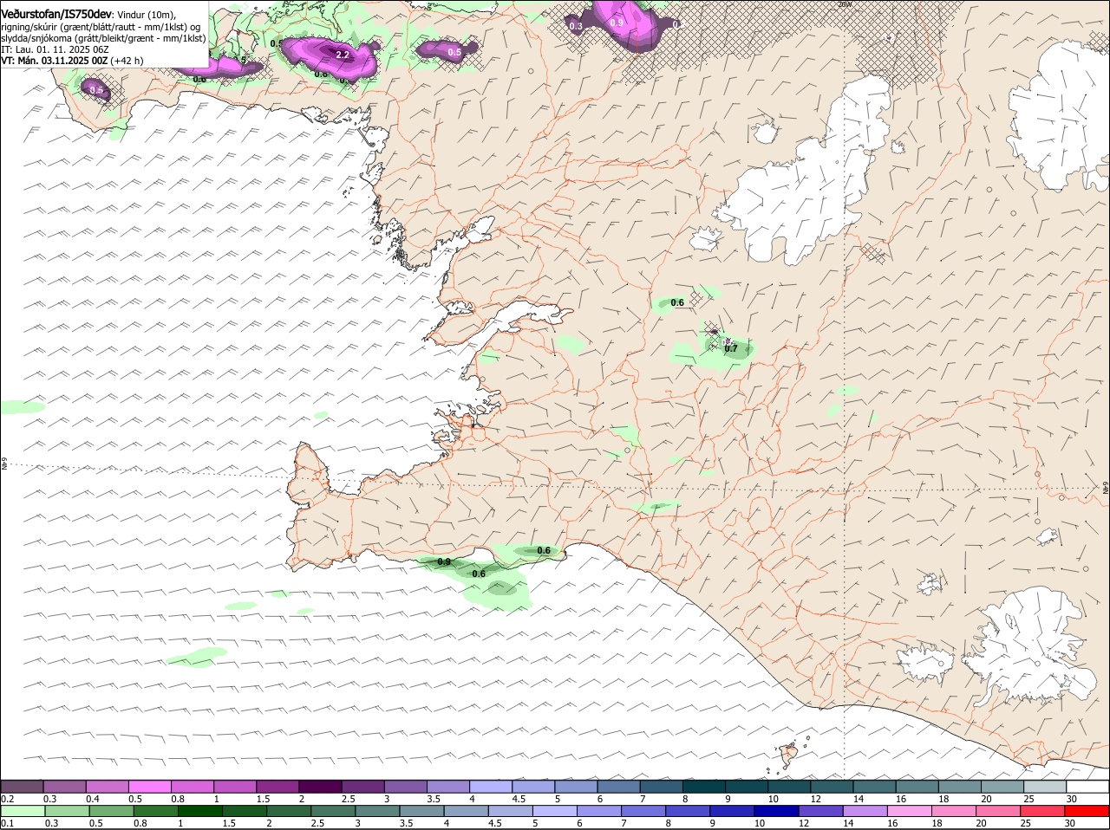1110x830 pixels.
Task: Click the 0.9 label in the top purple area
Action: 617,23
